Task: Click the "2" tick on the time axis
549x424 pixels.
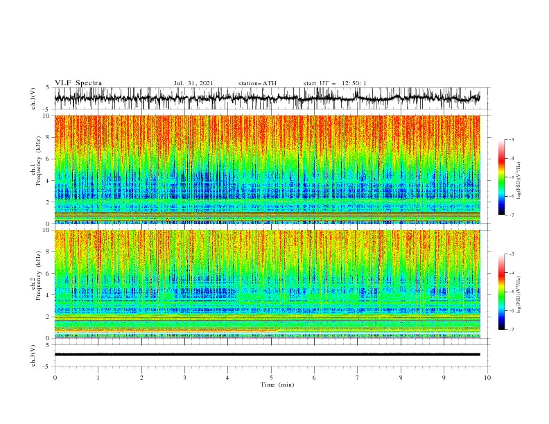Action: [x=141, y=378]
